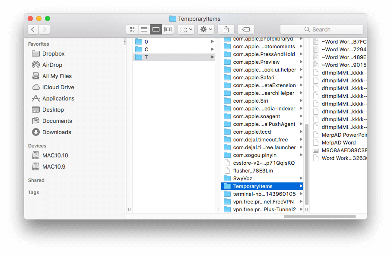Expand the SwyVoz folder arrow
This screenshot has width=391, height=254.
[301, 179]
